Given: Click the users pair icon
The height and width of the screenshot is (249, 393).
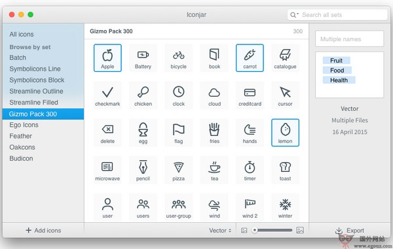Looking at the screenshot, I should pyautogui.click(x=143, y=207).
